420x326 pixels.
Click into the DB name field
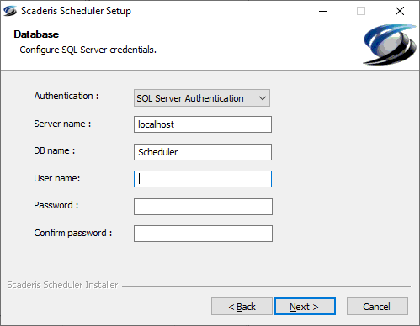203,152
